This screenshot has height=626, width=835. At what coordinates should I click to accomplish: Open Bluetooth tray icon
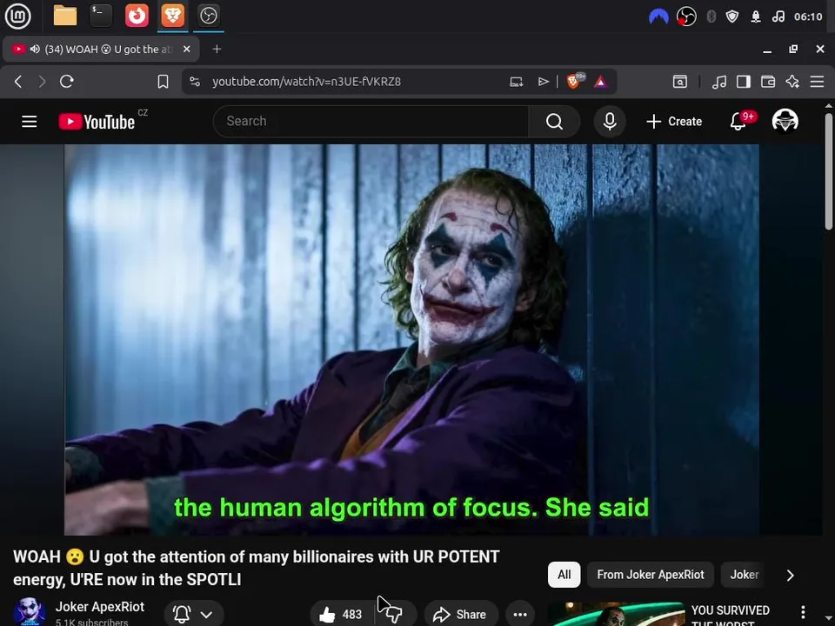click(x=711, y=17)
